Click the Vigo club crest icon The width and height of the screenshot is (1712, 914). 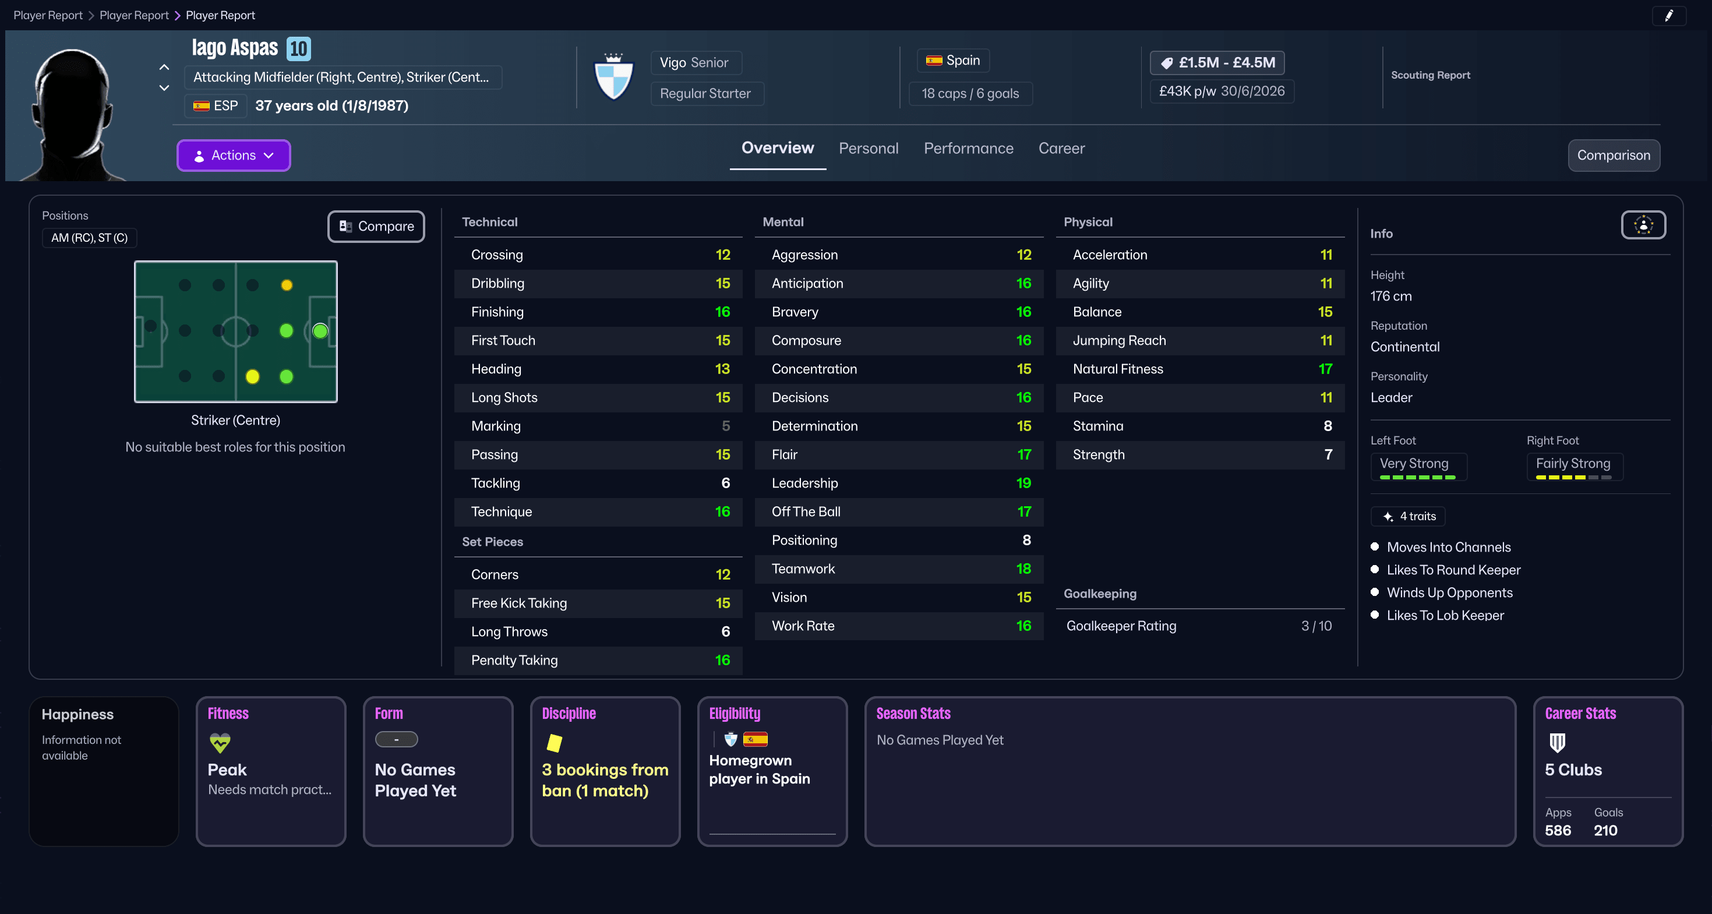tap(613, 76)
